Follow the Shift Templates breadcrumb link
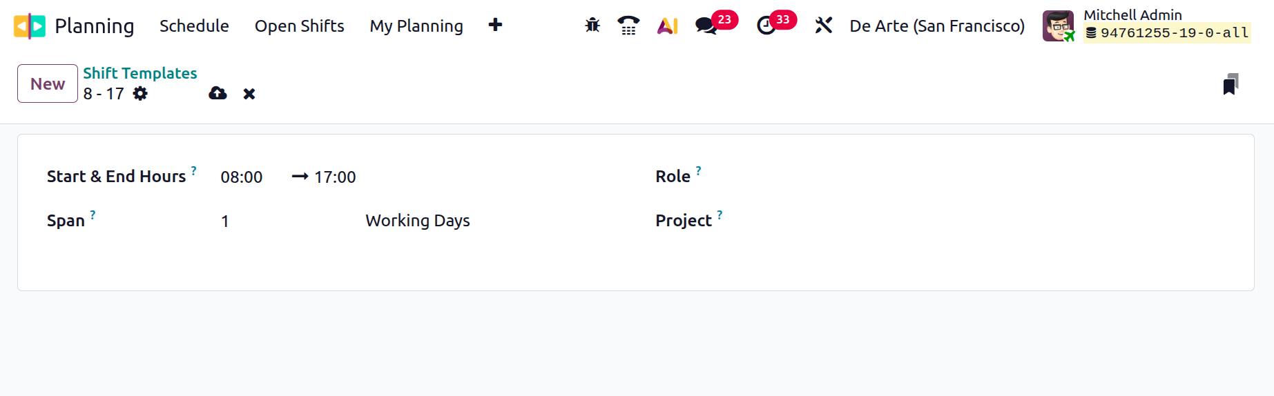 [140, 73]
